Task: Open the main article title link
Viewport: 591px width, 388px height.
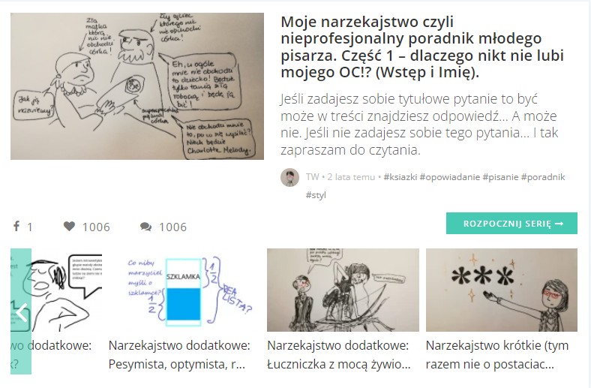Action: point(422,47)
